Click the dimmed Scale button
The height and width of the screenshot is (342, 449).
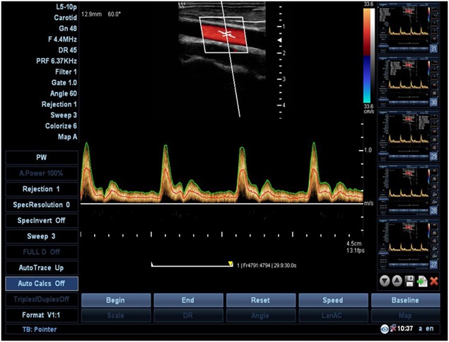point(116,315)
